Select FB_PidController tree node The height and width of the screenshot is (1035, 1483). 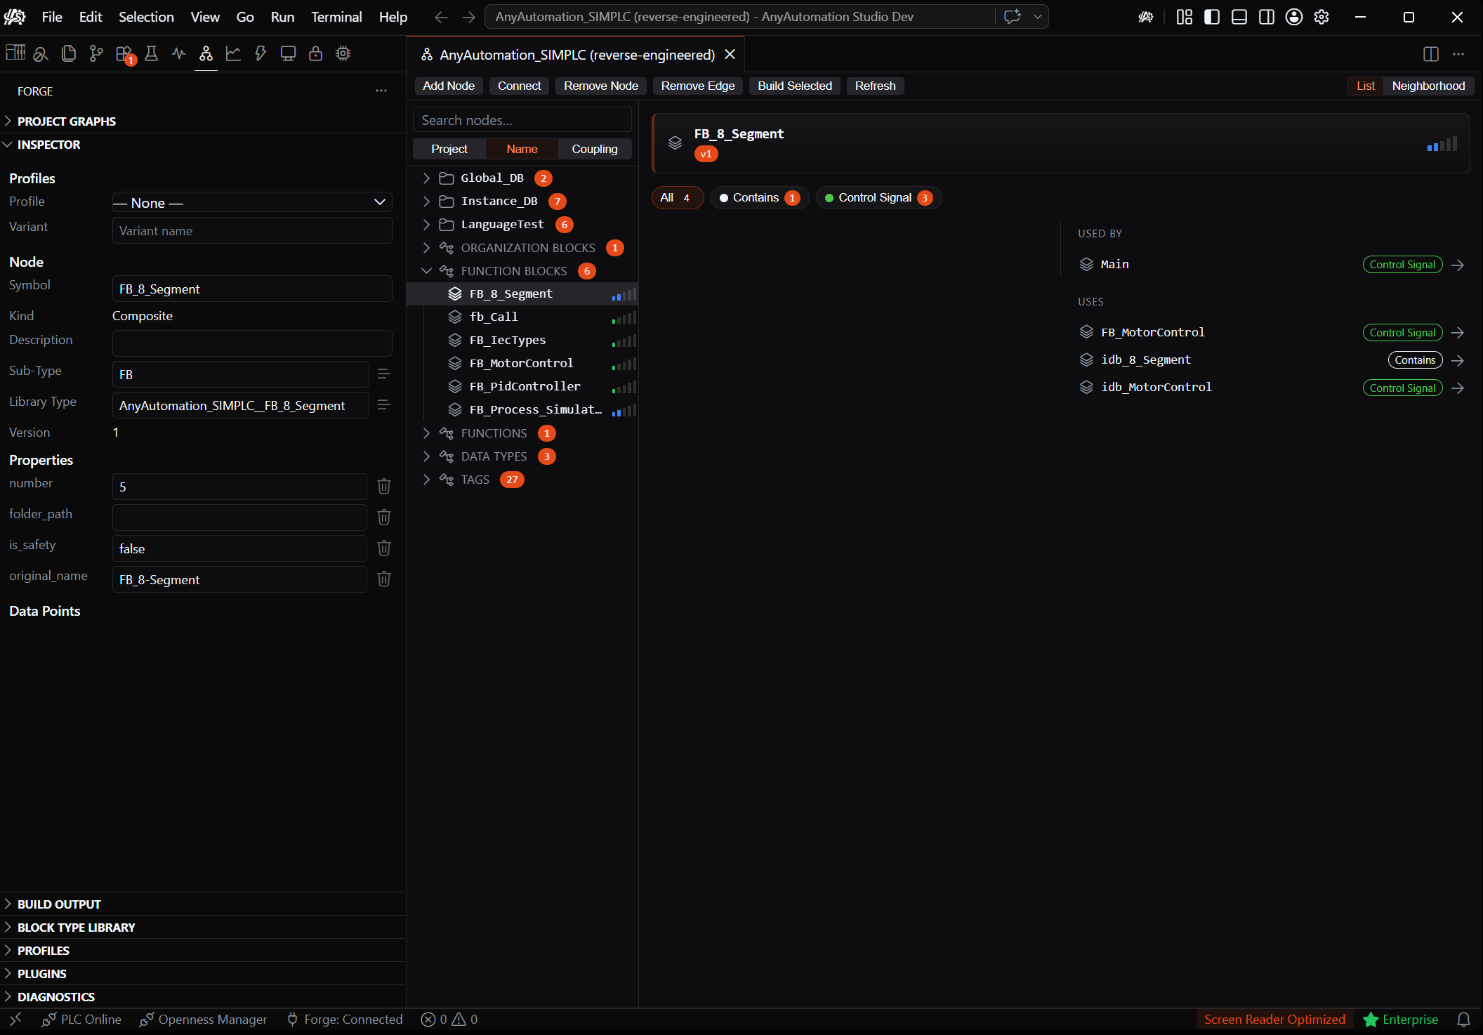(x=522, y=386)
